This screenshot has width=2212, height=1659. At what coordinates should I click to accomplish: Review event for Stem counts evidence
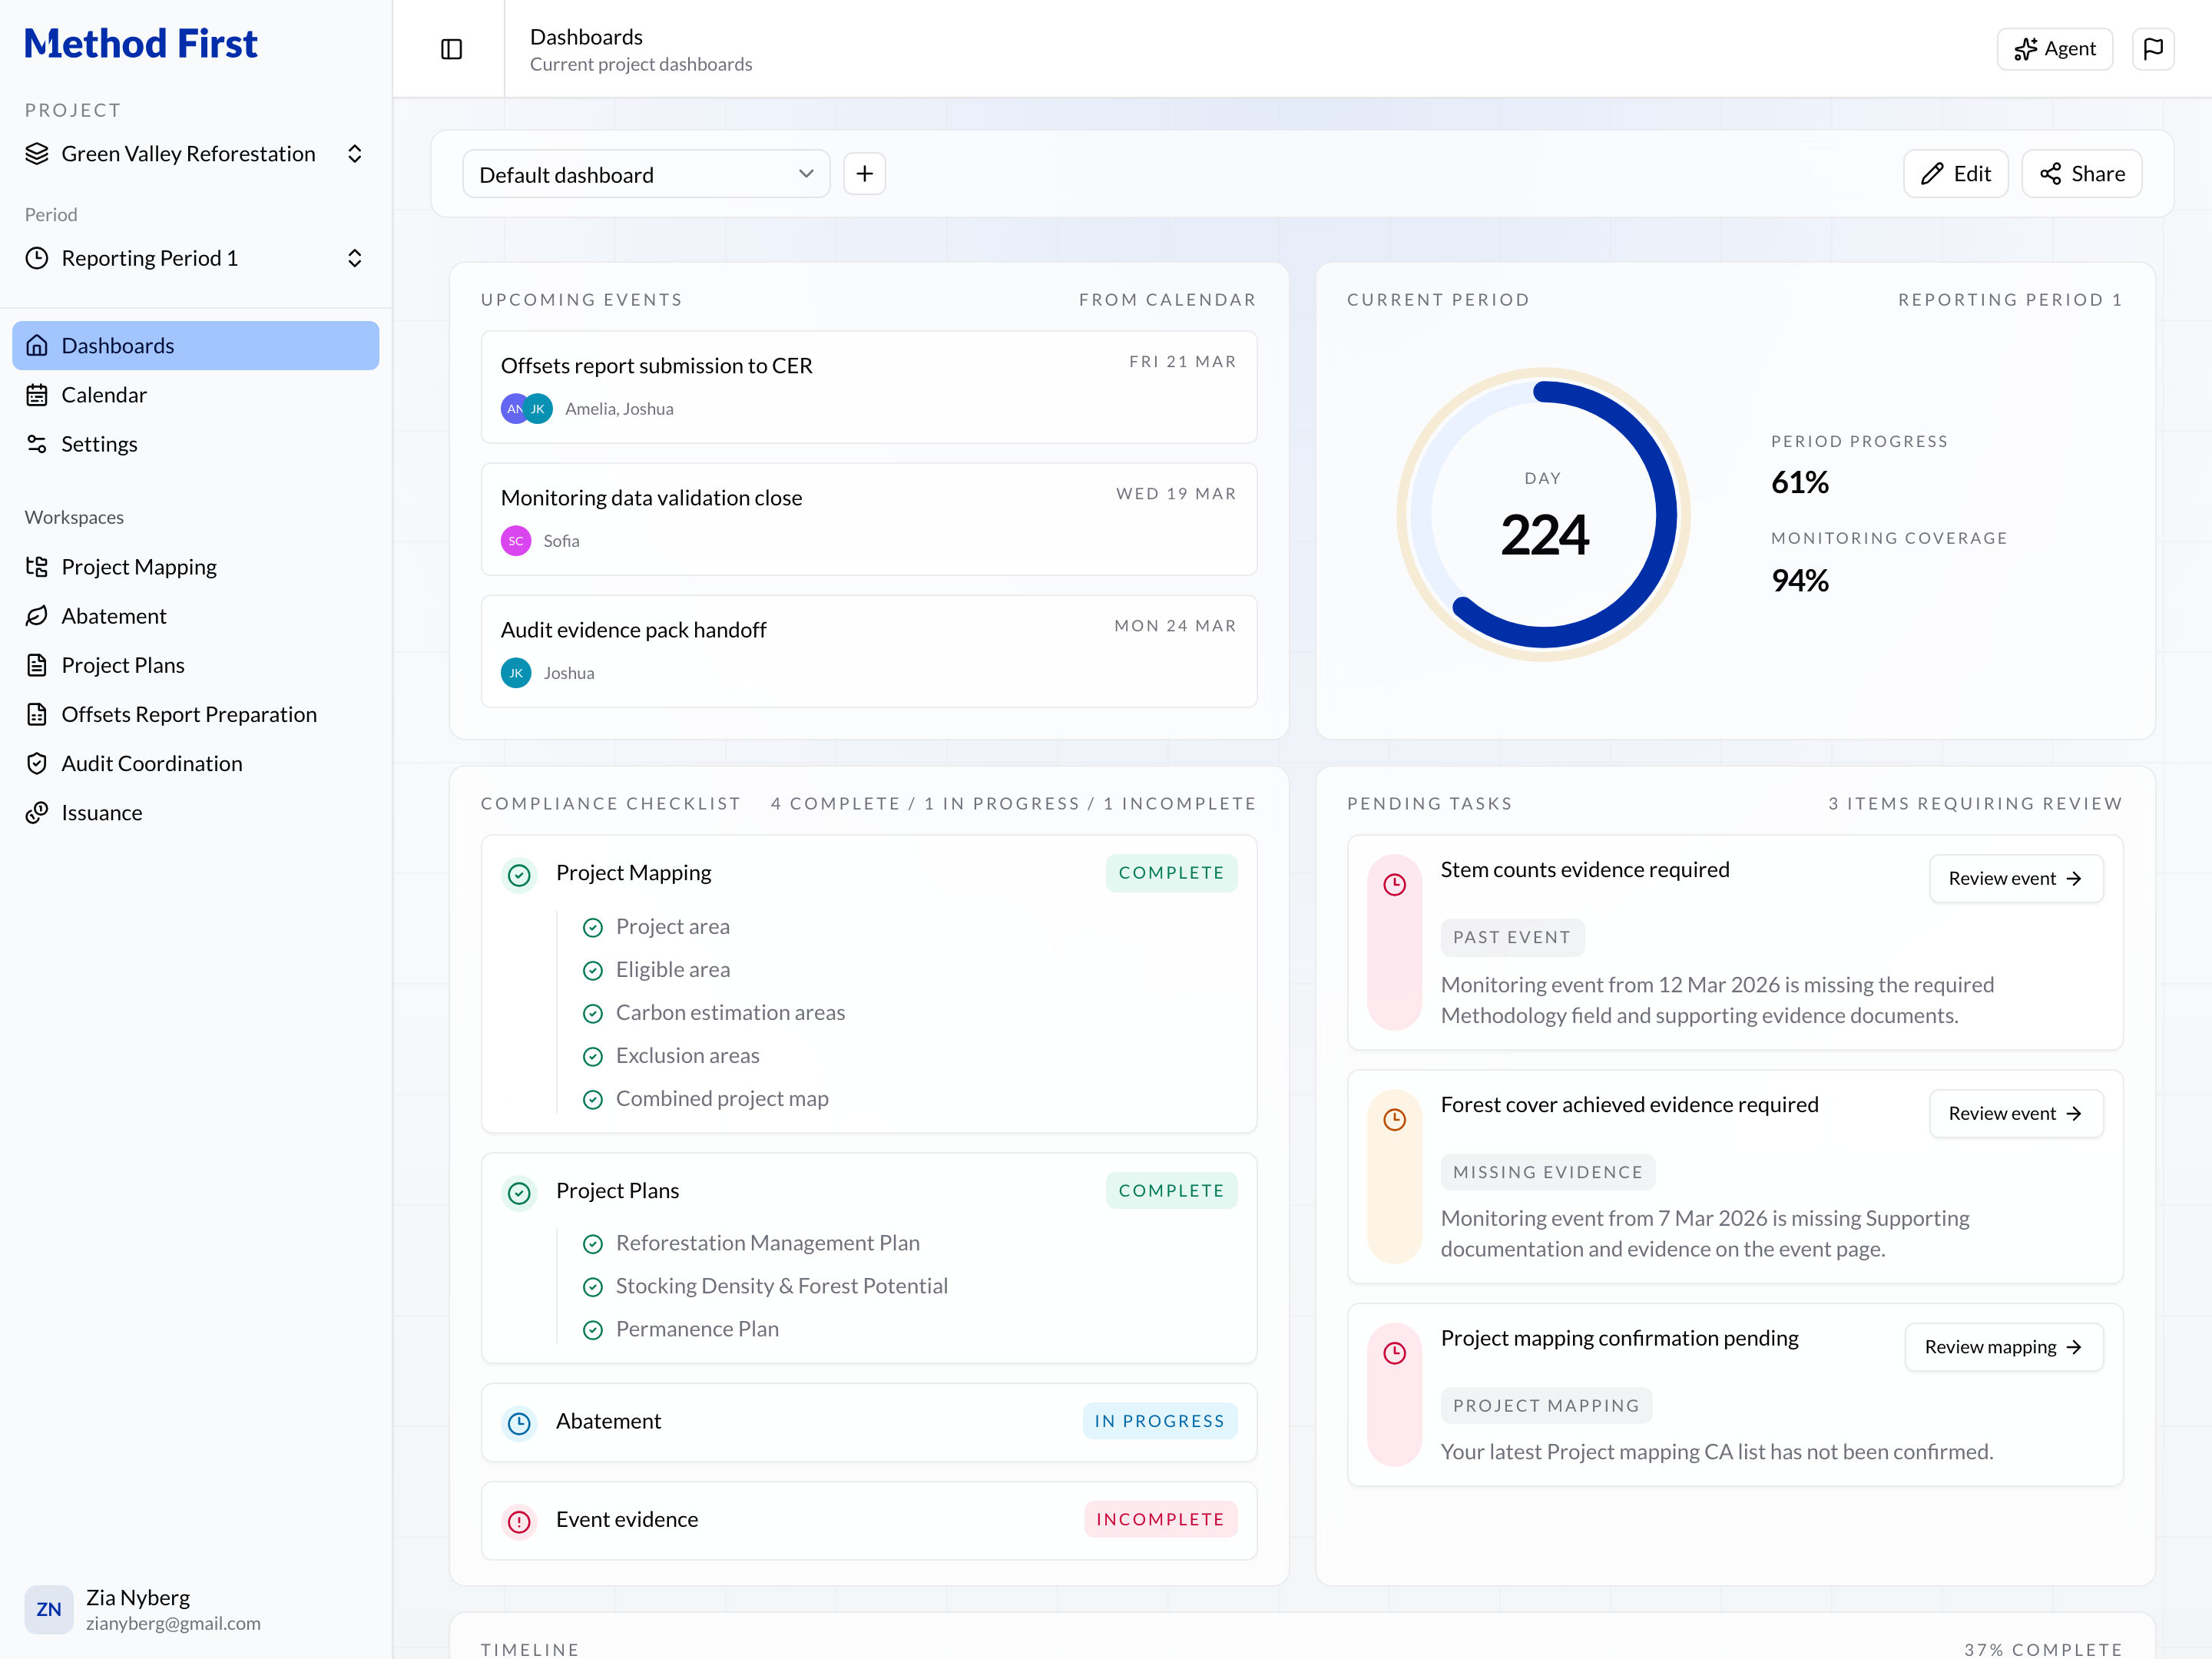2015,879
